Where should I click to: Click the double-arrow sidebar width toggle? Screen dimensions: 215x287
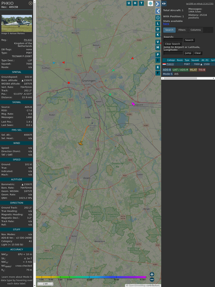coord(164,4)
